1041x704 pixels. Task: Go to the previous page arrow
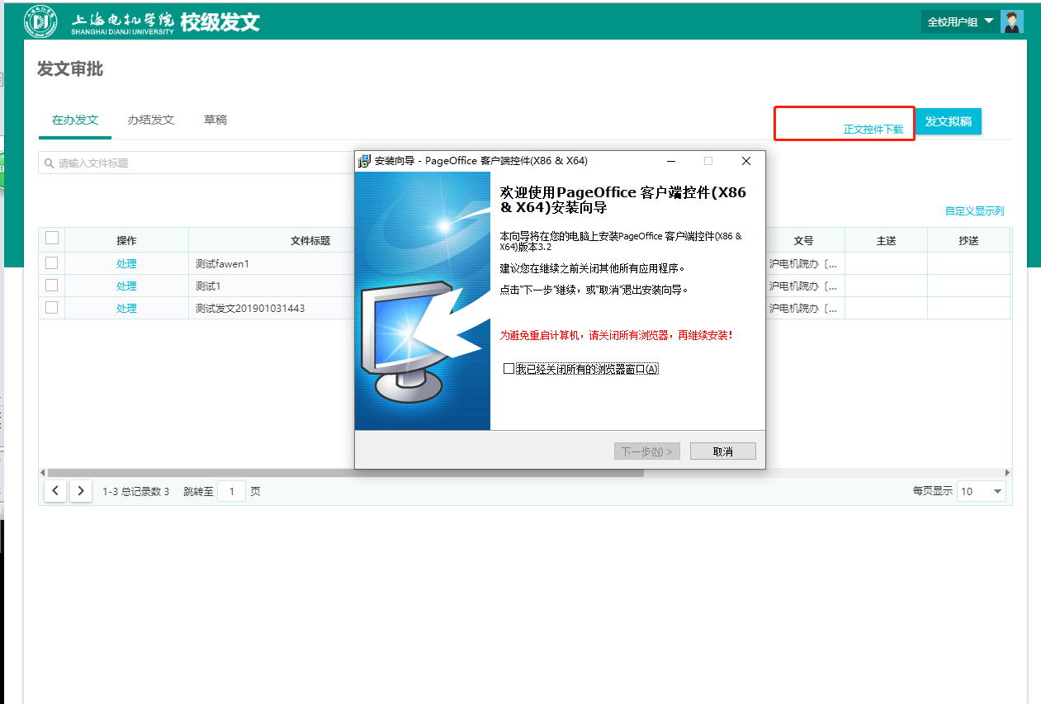[55, 491]
